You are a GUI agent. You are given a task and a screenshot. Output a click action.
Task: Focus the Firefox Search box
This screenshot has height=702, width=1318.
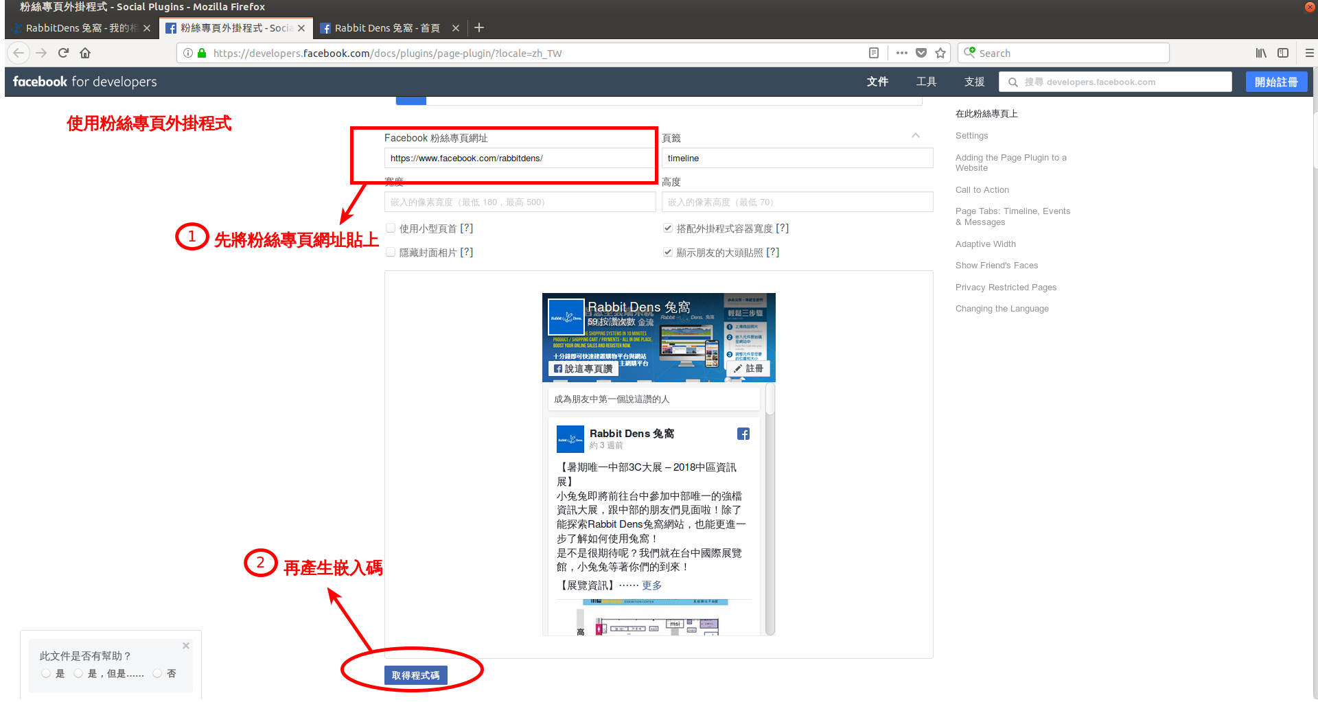(1063, 53)
